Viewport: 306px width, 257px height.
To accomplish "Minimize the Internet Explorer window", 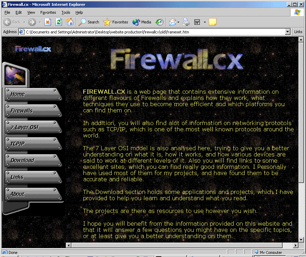I will 289,4.
